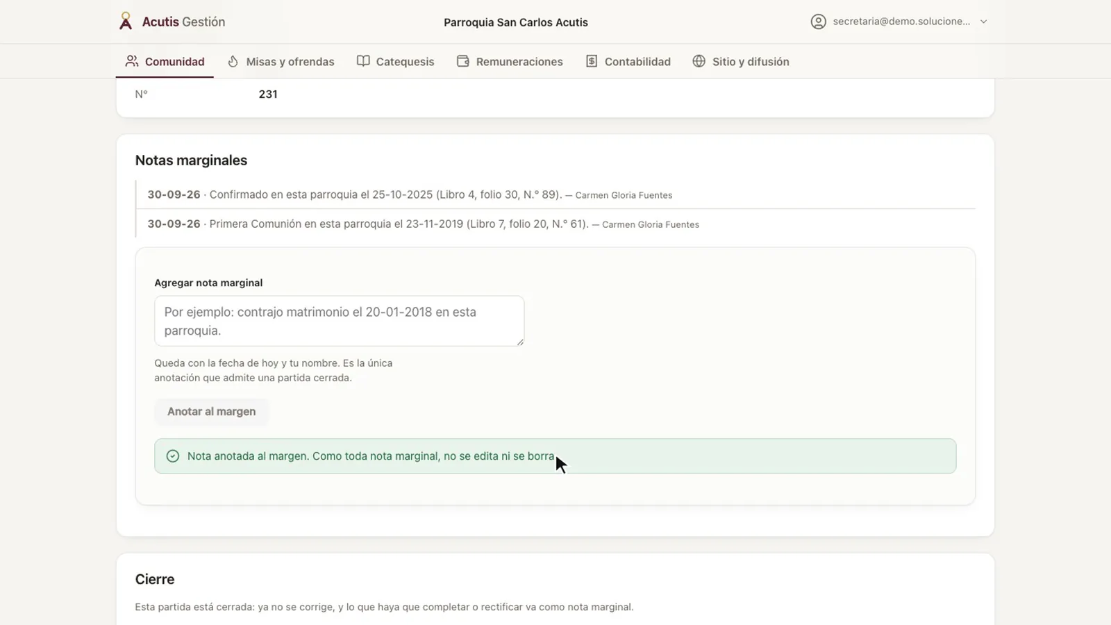The image size is (1111, 625).
Task: Click the Acutis Gestión logo icon
Action: 126,22
